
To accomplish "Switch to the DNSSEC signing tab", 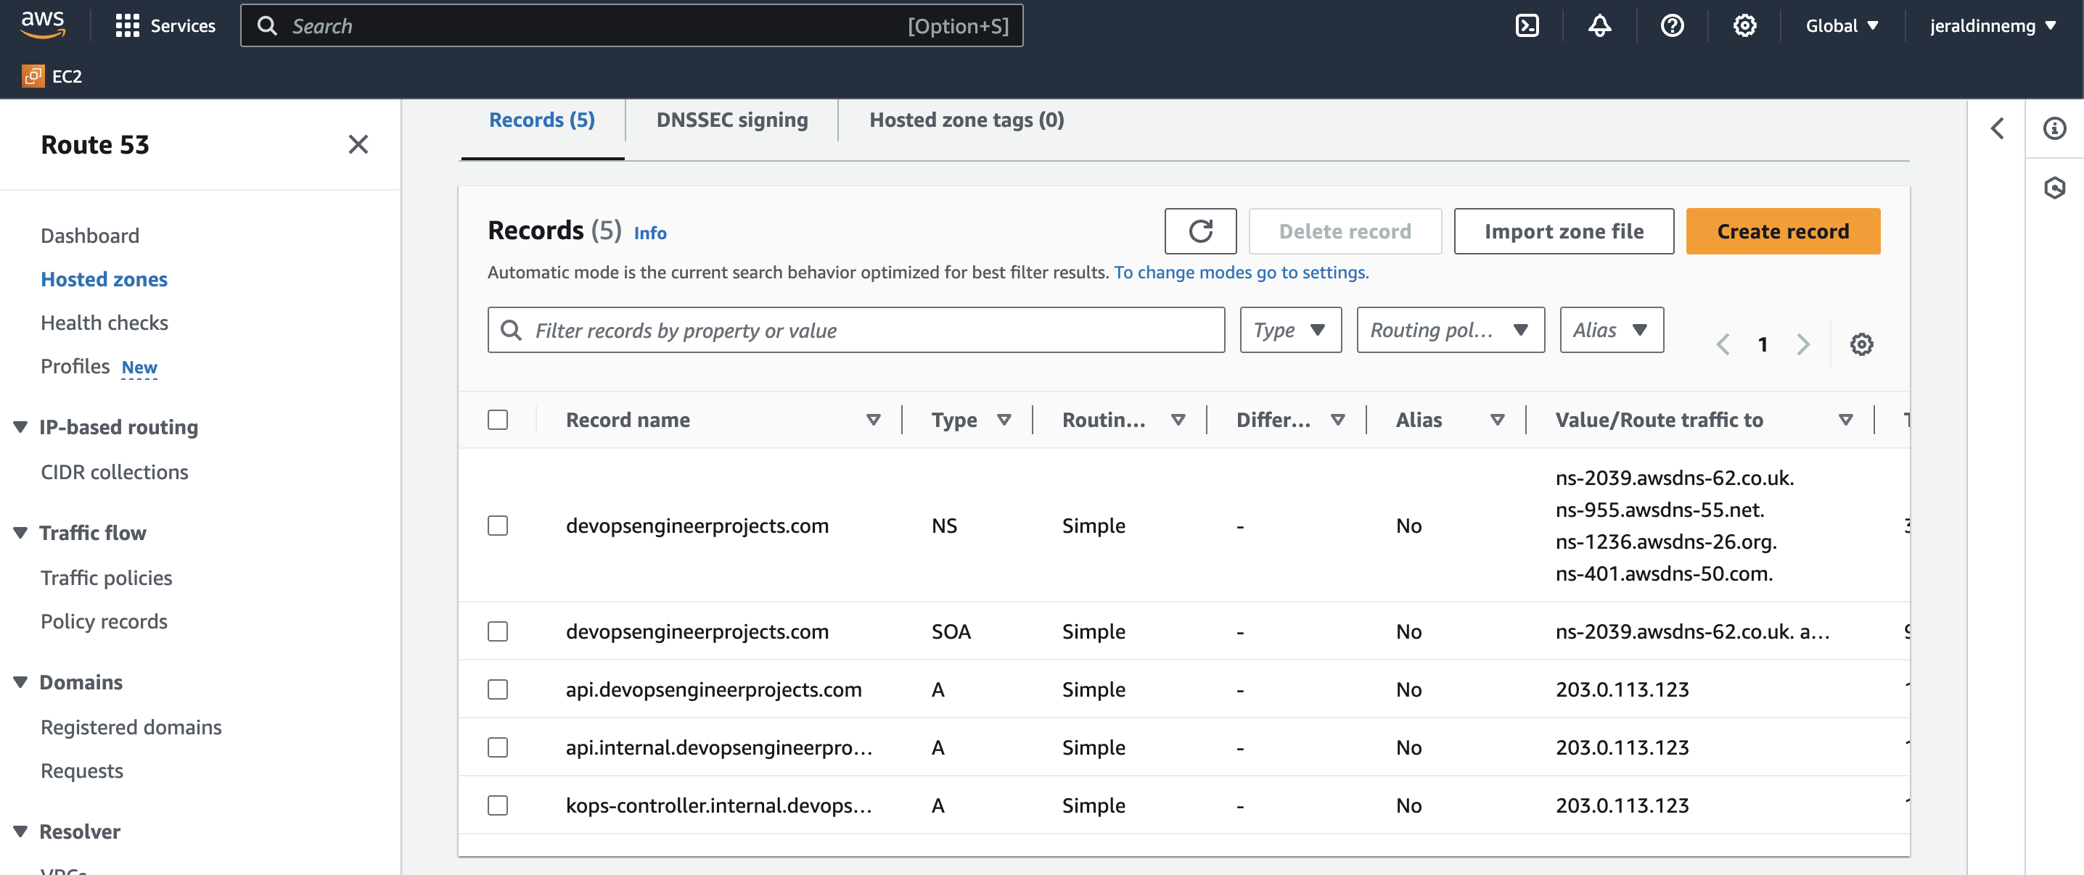I will 731,120.
